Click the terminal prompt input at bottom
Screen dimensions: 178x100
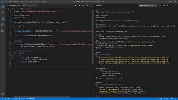coord(97,96)
